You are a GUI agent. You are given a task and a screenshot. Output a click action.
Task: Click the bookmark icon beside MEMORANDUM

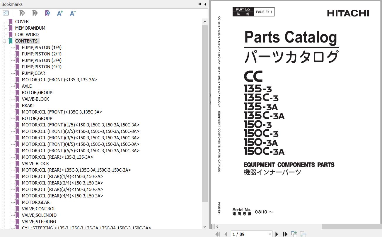(11, 28)
